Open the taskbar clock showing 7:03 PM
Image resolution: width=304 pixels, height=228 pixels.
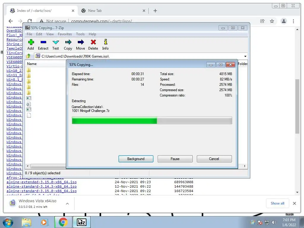tap(289, 222)
